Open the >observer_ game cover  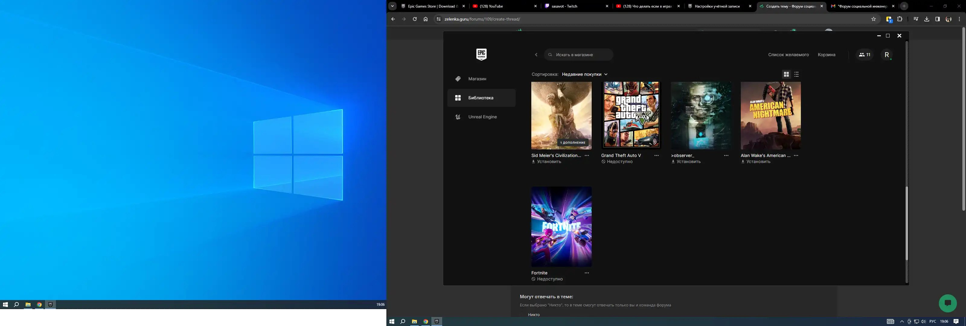pyautogui.click(x=701, y=116)
